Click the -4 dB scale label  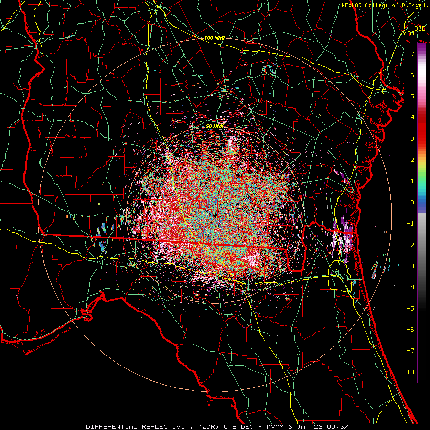pyautogui.click(x=410, y=287)
